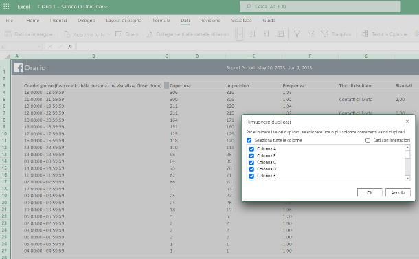Click cell 04:00:00 - 04:59:59

point(93,251)
